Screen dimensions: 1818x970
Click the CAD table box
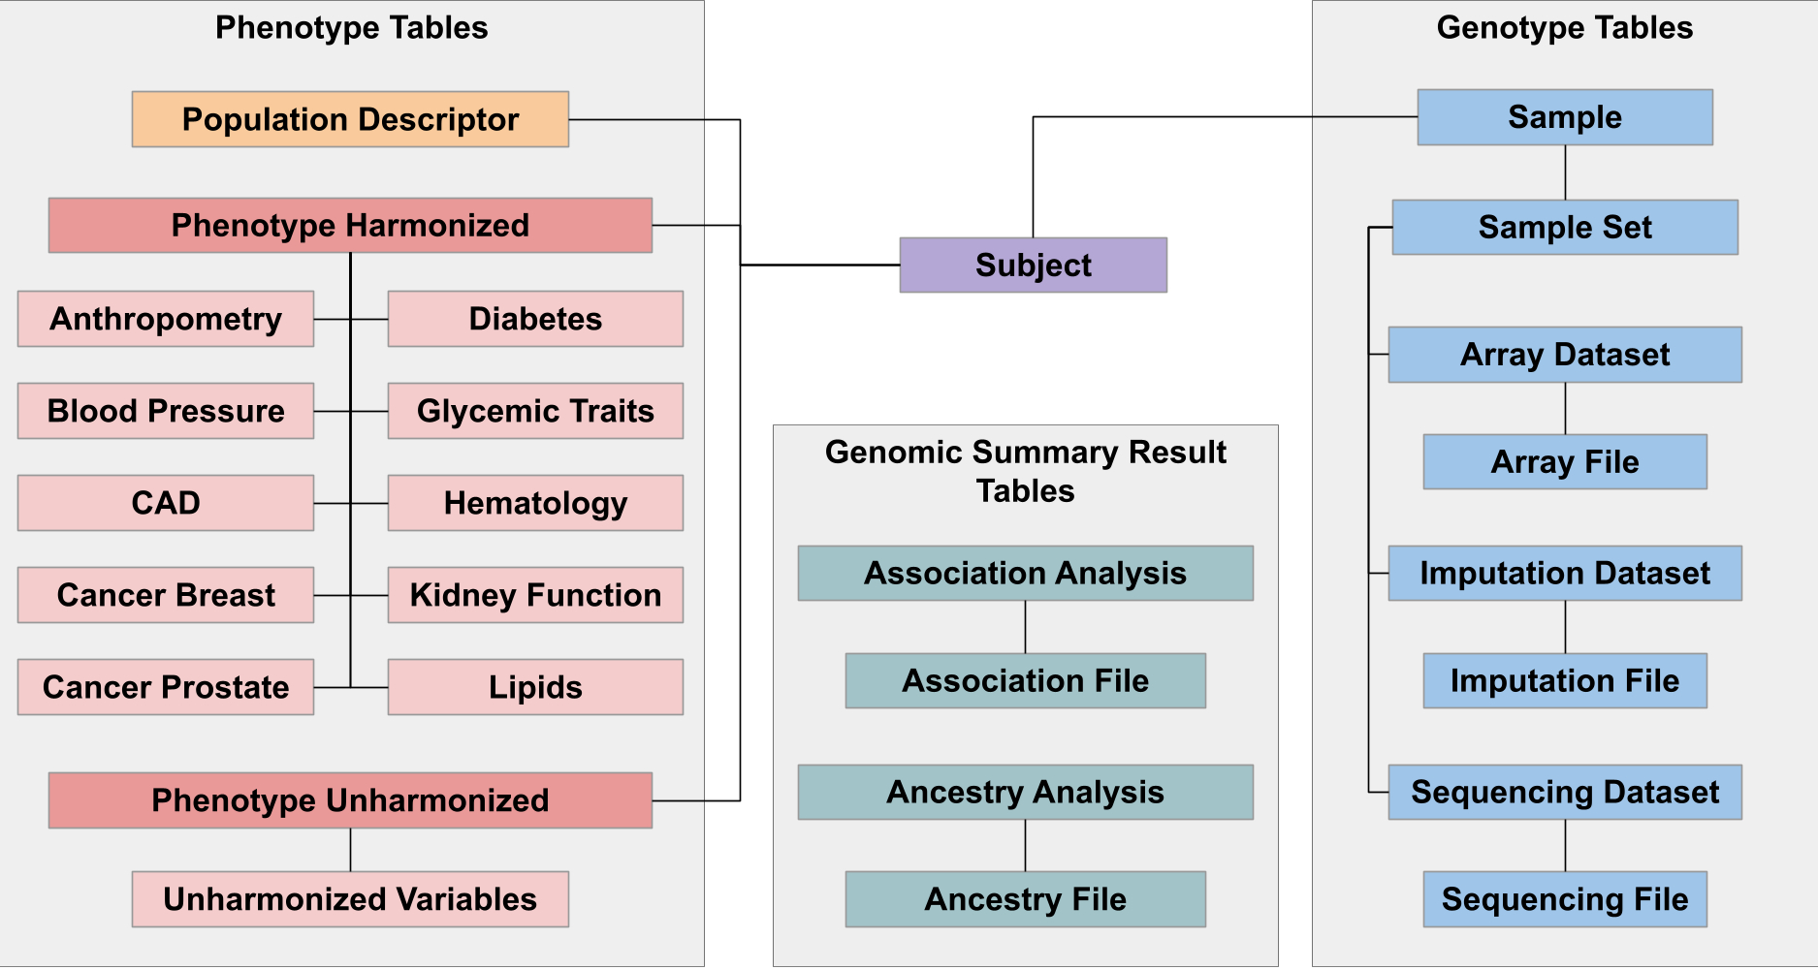pos(166,503)
